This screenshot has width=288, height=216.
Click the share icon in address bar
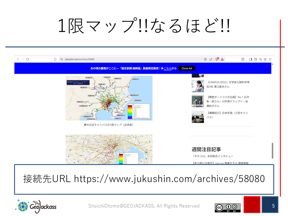pyautogui.click(x=211, y=59)
